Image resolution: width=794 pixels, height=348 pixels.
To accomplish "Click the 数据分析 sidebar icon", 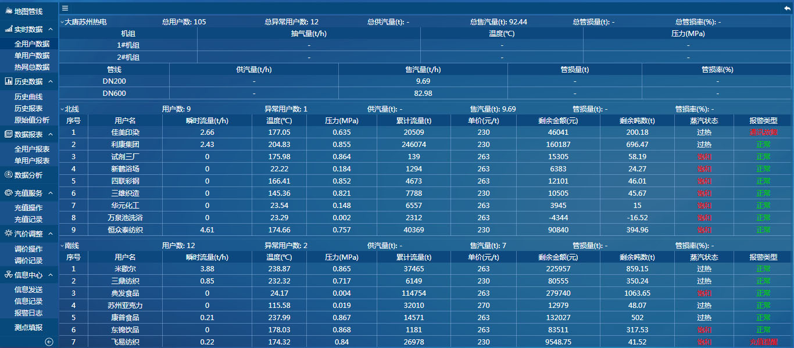I will point(9,175).
